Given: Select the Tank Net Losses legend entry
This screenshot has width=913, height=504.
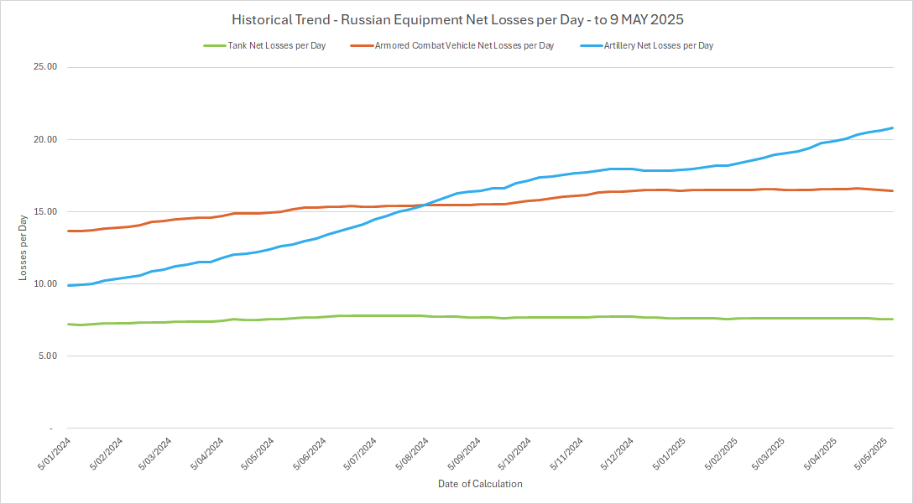Looking at the screenshot, I should [276, 45].
